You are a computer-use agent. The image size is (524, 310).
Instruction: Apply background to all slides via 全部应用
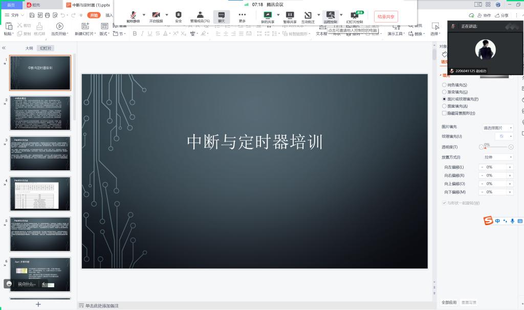(x=449, y=302)
